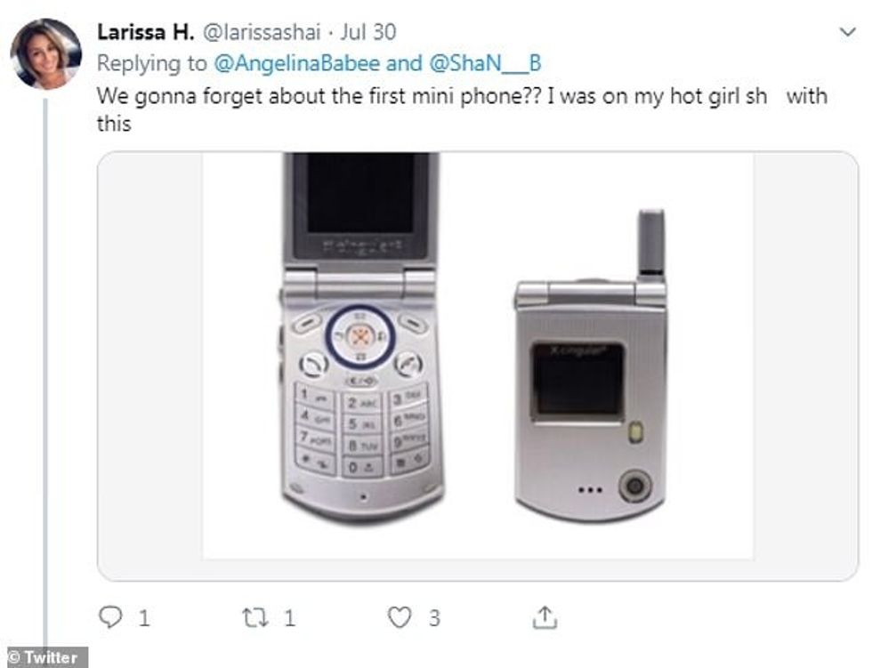The image size is (872, 668).
Task: Click the © Twitter watermark label
Action: pyautogui.click(x=43, y=658)
